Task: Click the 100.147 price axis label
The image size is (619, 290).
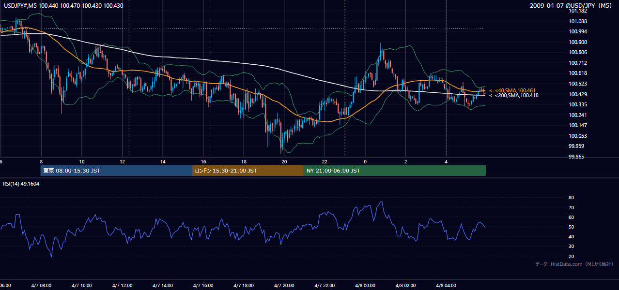Action: 578,125
